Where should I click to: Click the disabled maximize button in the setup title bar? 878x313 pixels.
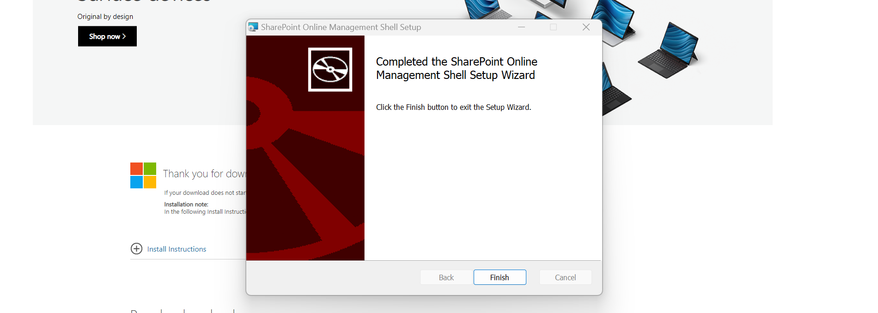[x=553, y=27]
